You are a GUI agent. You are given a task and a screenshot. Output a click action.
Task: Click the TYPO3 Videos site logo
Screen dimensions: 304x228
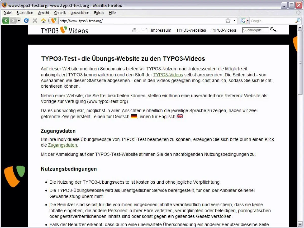click(x=64, y=30)
